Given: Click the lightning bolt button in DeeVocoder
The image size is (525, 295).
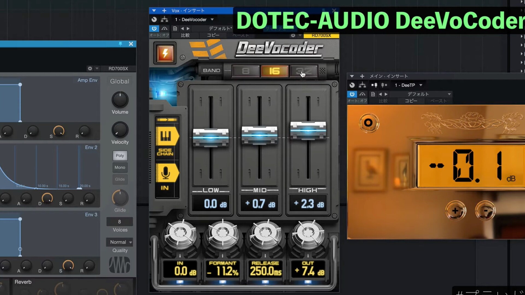Looking at the screenshot, I should pyautogui.click(x=165, y=53).
